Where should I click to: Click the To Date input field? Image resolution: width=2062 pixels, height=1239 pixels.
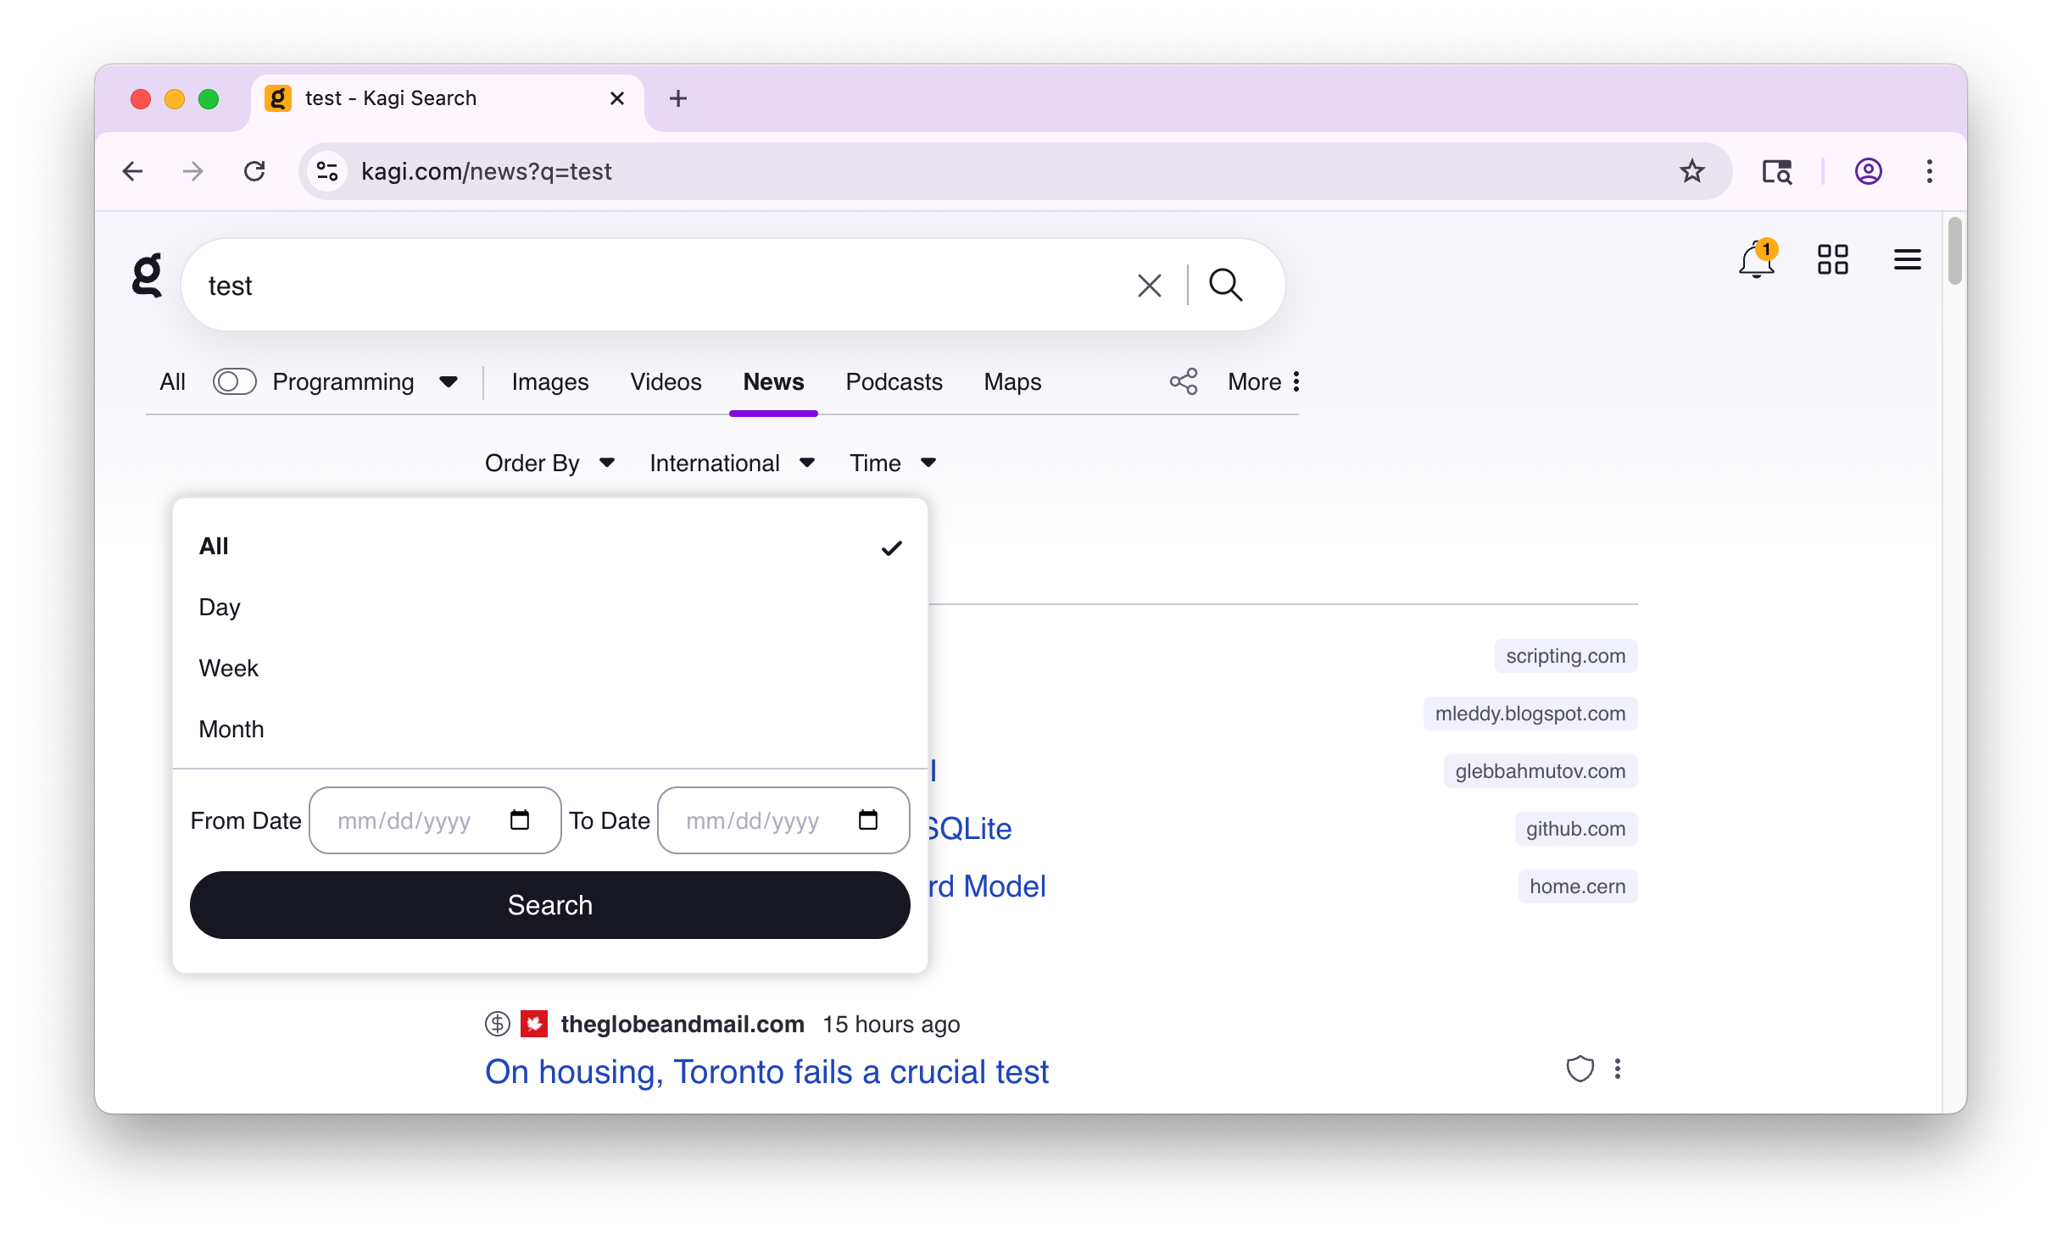[x=753, y=820]
